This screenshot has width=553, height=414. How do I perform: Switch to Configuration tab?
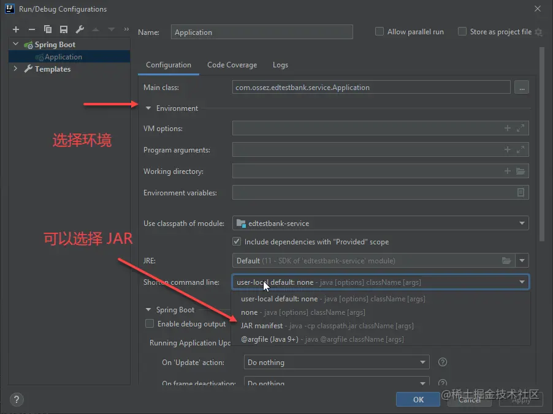click(169, 65)
